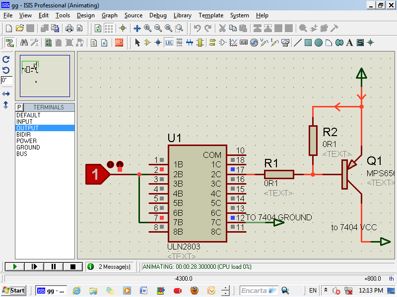The height and width of the screenshot is (297, 397).
Task: Click the overview window thumbnail
Action: (x=45, y=76)
